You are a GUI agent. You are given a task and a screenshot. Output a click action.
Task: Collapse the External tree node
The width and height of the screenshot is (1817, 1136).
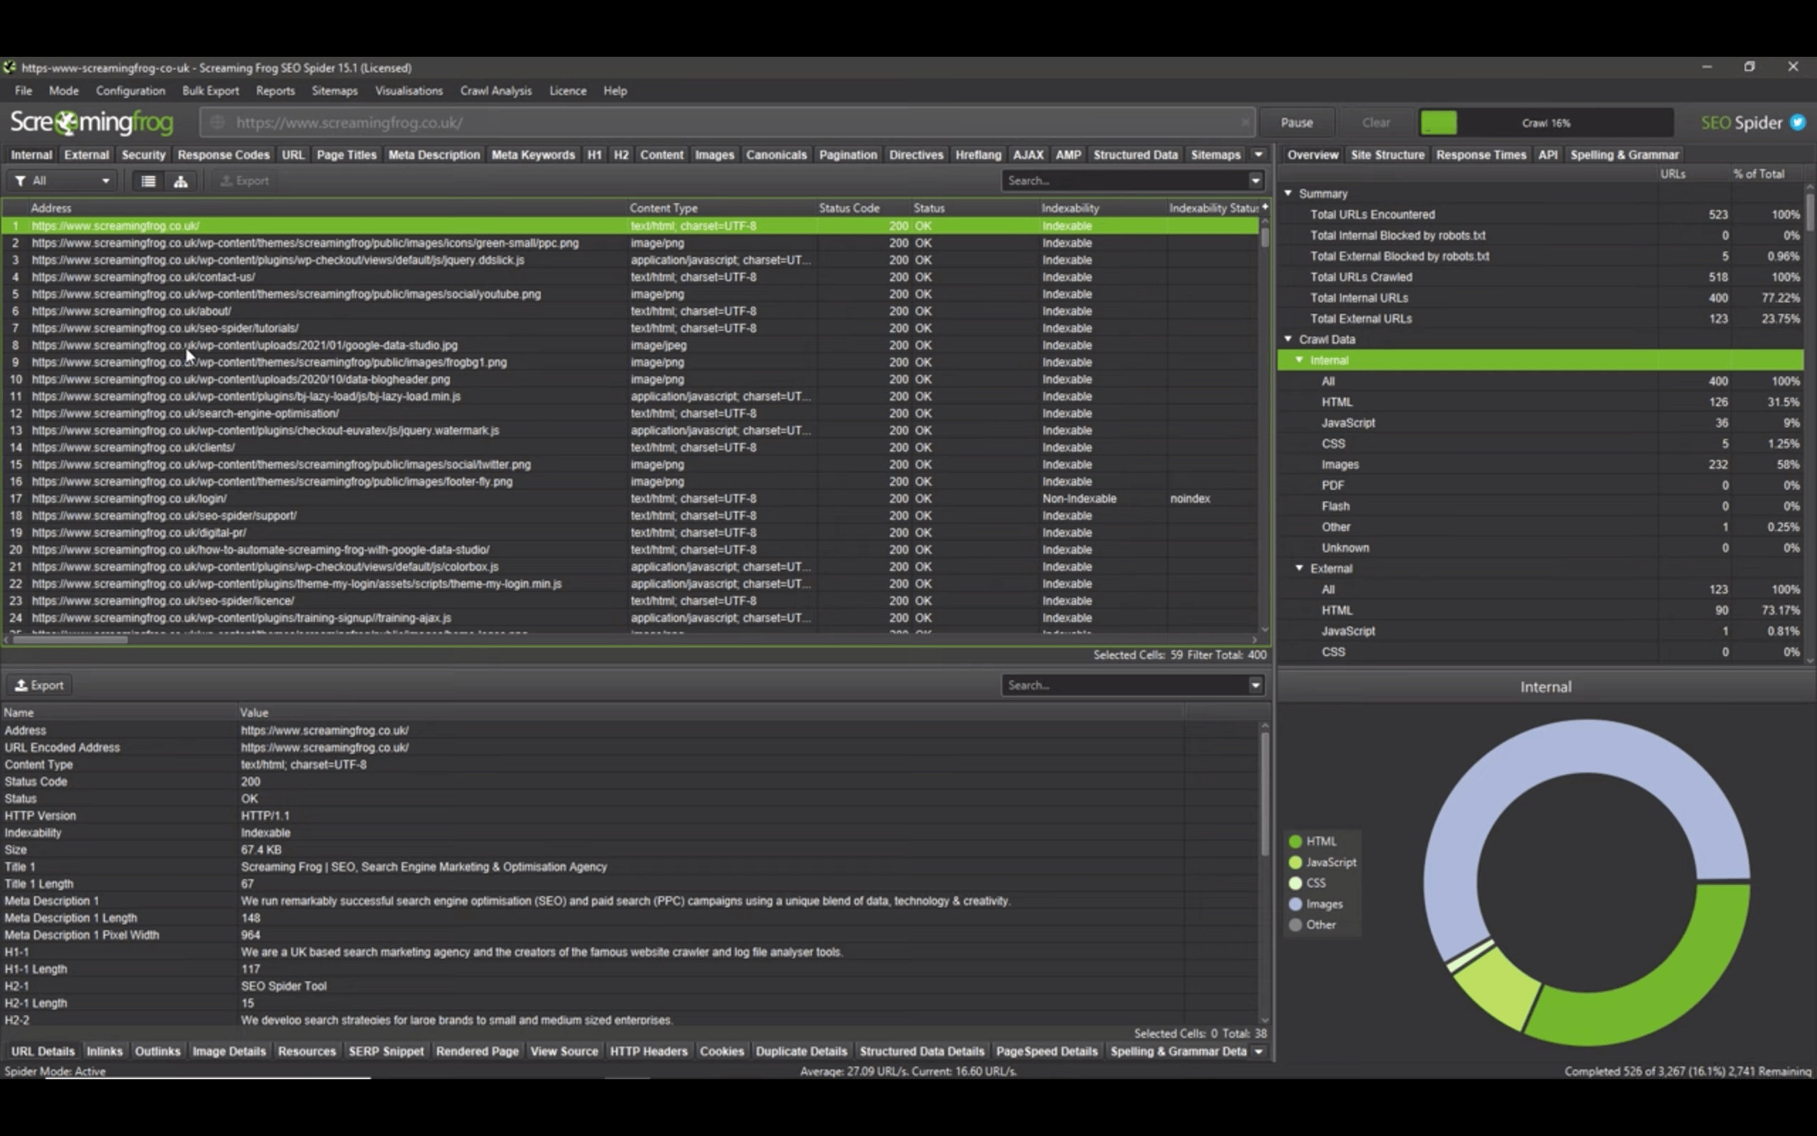click(1300, 568)
